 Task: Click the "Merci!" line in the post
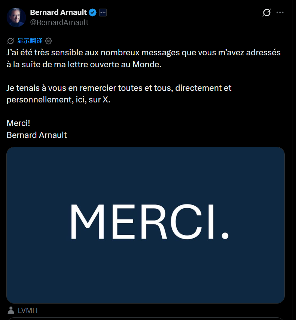click(x=18, y=123)
